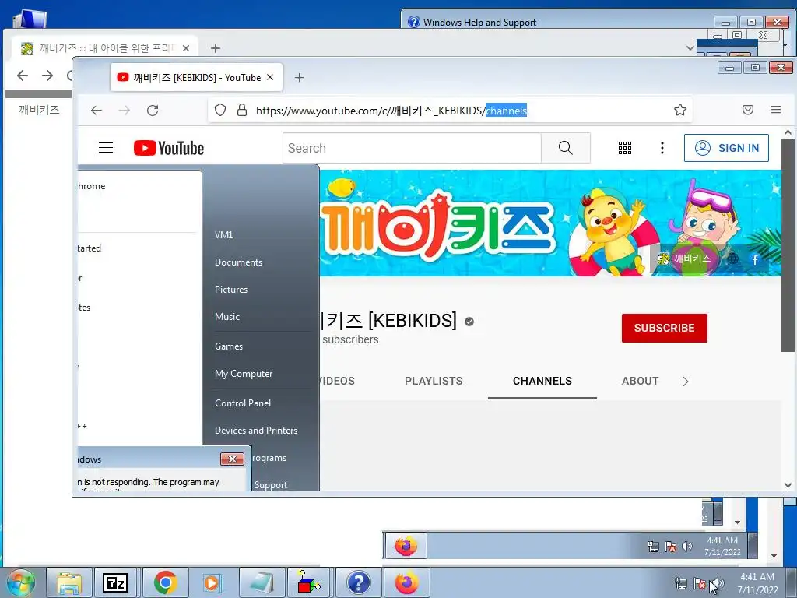Select the background Chrome 깨비키즈 tab
Screen dimensions: 797x598
pos(104,47)
